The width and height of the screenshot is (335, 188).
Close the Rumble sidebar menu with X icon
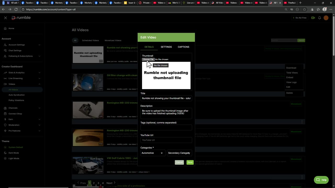click(5, 18)
